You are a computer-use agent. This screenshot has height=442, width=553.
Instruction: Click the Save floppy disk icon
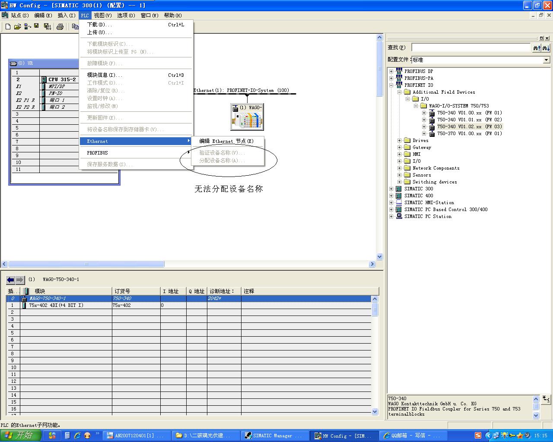click(x=37, y=27)
